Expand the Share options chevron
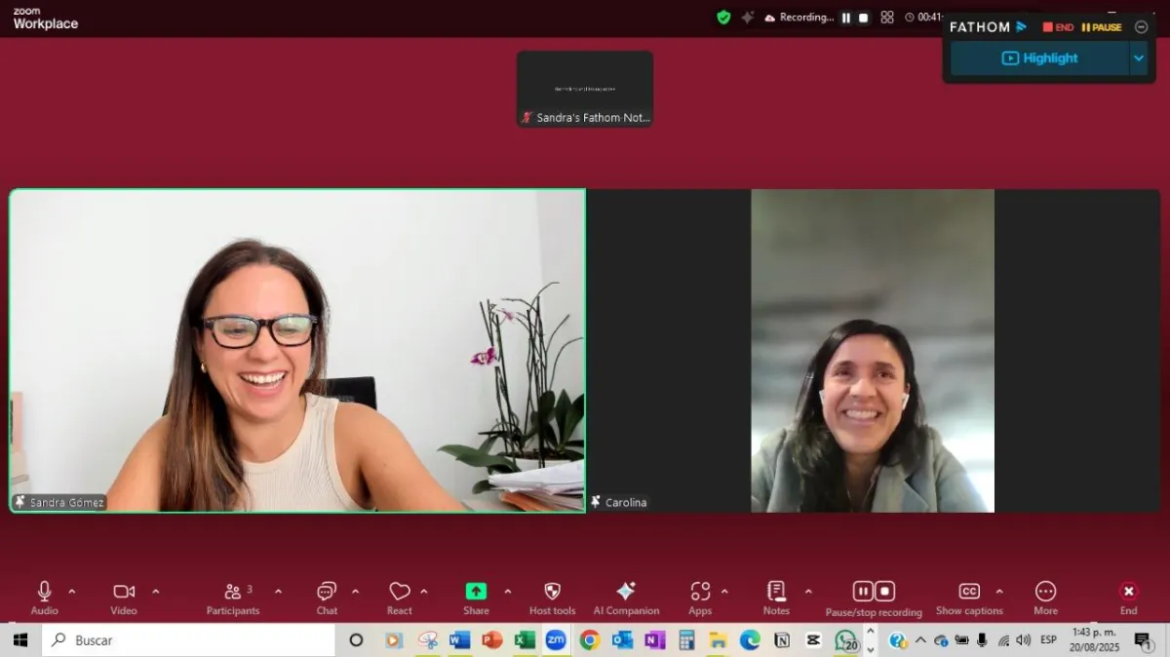This screenshot has width=1170, height=657. [x=507, y=592]
